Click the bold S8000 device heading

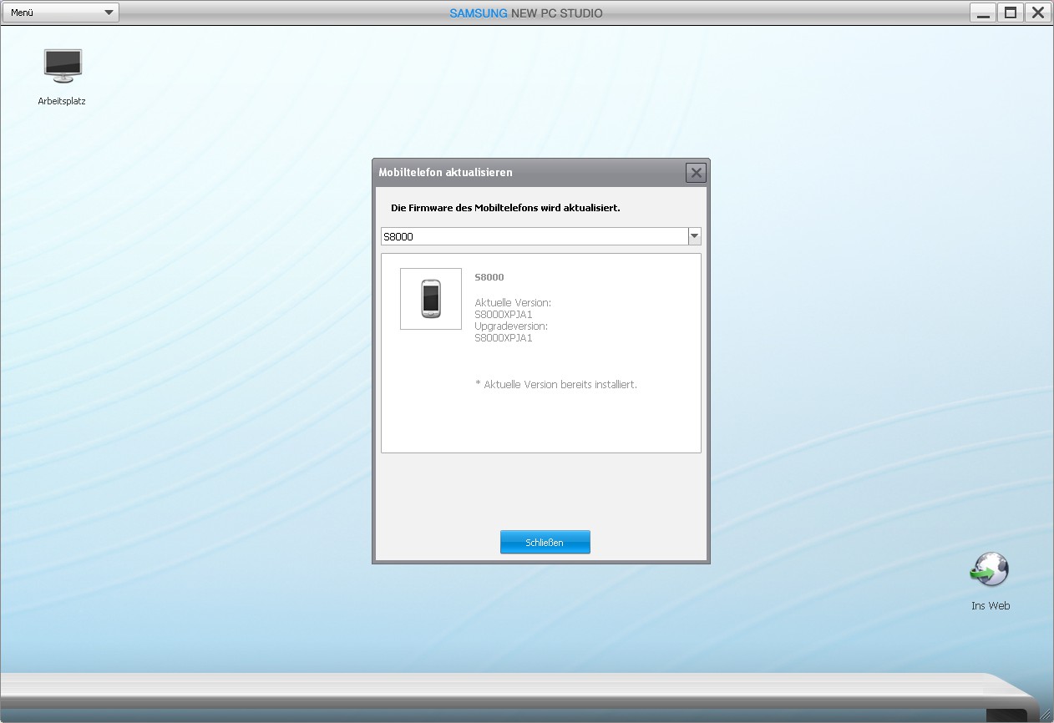[489, 277]
